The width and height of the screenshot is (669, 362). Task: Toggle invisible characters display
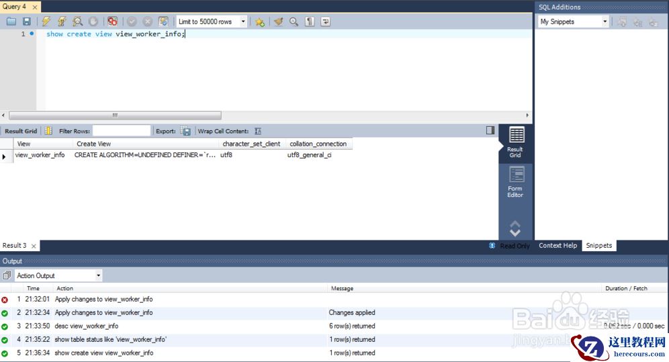point(310,21)
